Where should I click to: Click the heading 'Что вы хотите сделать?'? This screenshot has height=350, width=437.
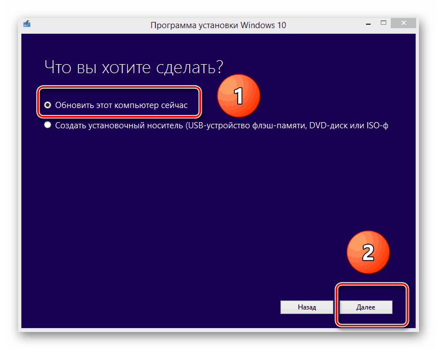(134, 67)
